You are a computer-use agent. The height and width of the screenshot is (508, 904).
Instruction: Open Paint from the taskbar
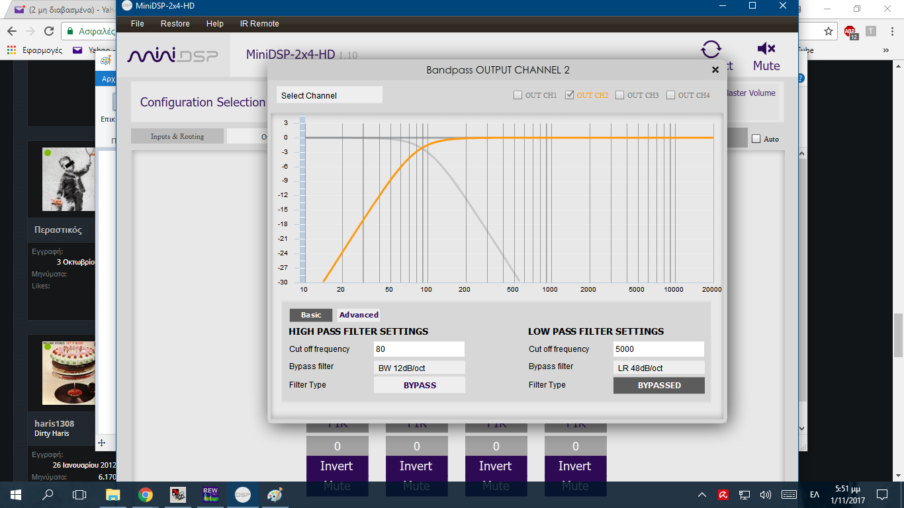pyautogui.click(x=274, y=495)
